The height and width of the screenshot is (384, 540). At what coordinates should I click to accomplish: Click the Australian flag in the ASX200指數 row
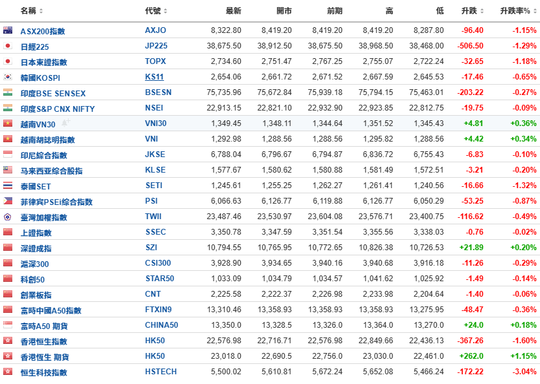click(x=8, y=30)
